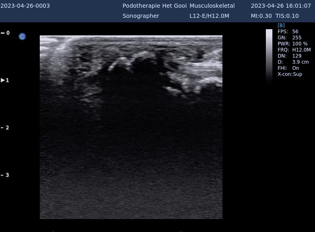Click the PWR 100 % parameter
The height and width of the screenshot is (232, 315).
coord(292,44)
